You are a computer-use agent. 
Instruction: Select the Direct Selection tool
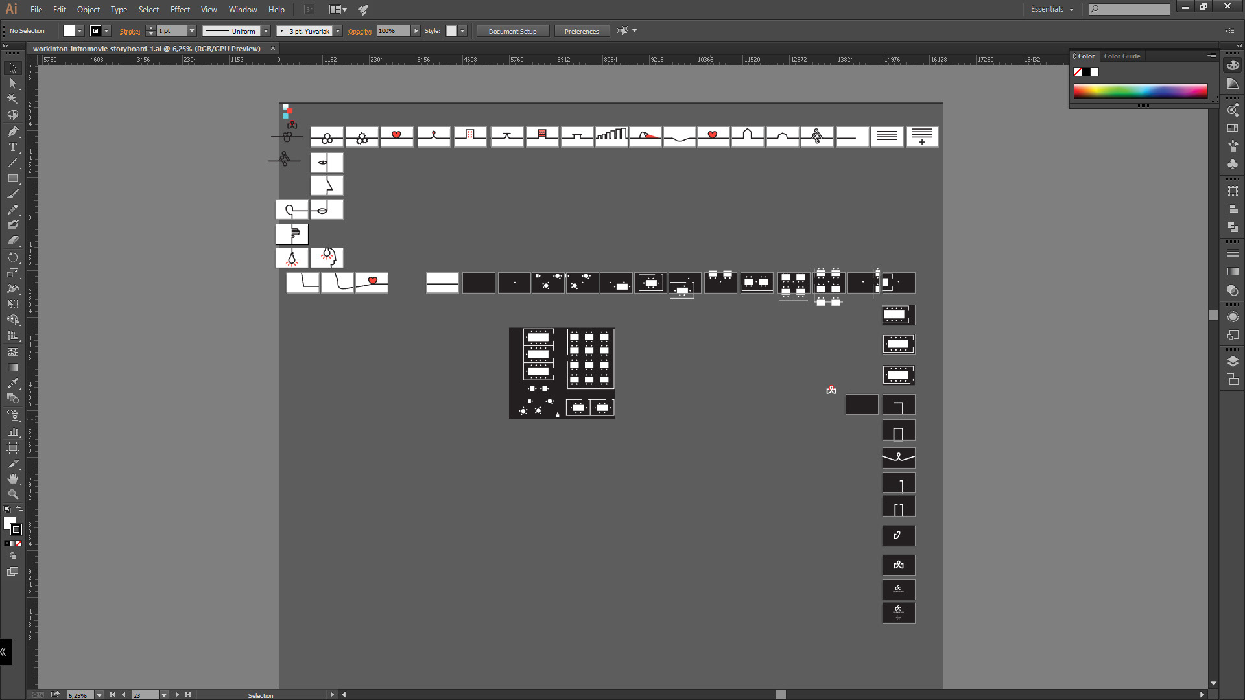click(12, 84)
